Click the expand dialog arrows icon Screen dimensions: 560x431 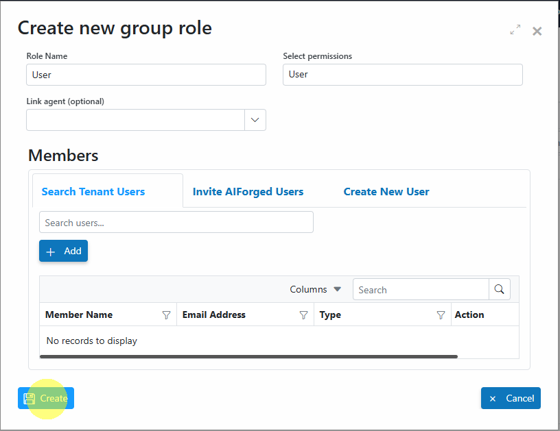[x=515, y=29]
